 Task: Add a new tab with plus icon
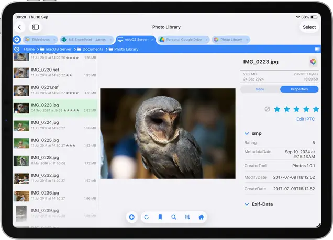click(x=17, y=40)
